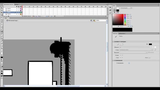This screenshot has height=90, width=160.
Task: Select the Selection arrow tool
Action: [x=2, y=8]
